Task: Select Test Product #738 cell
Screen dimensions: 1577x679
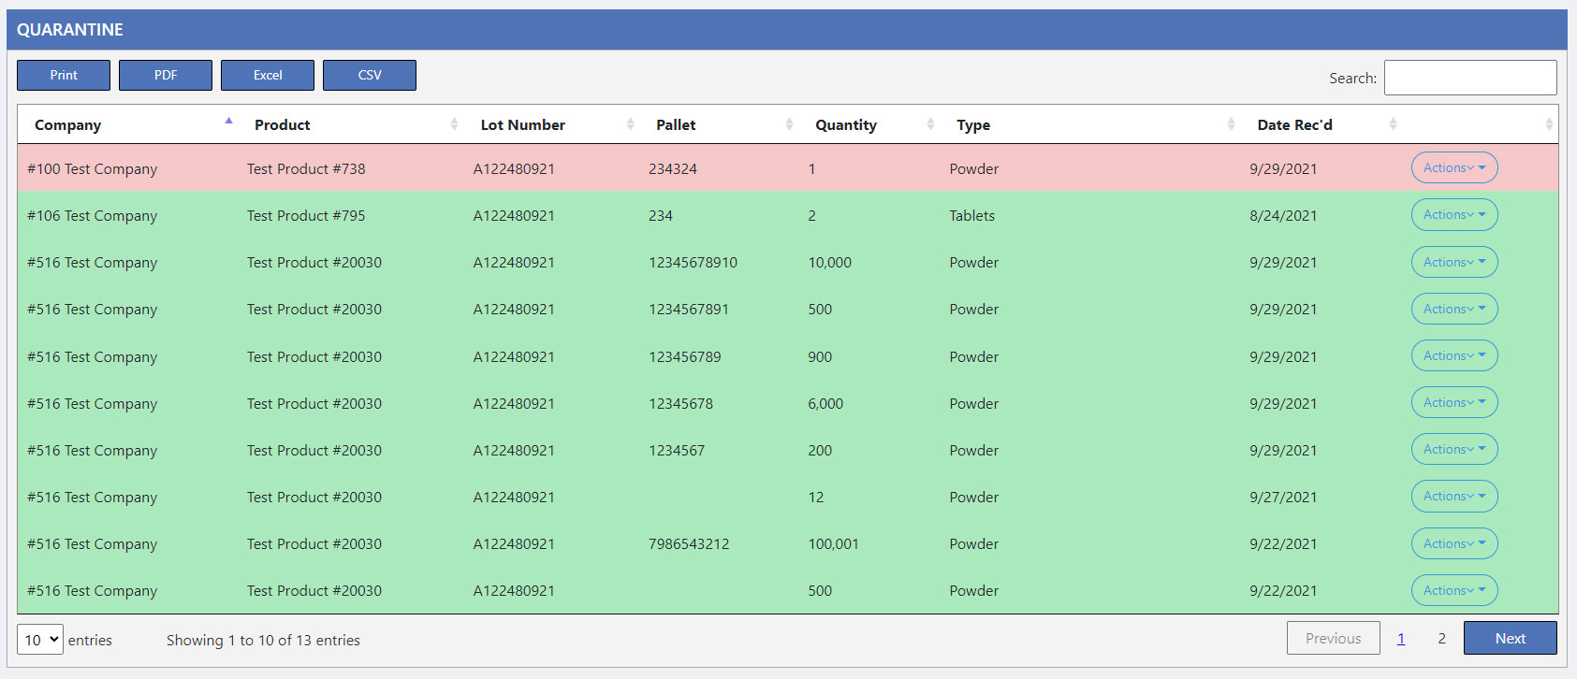Action: 306,168
